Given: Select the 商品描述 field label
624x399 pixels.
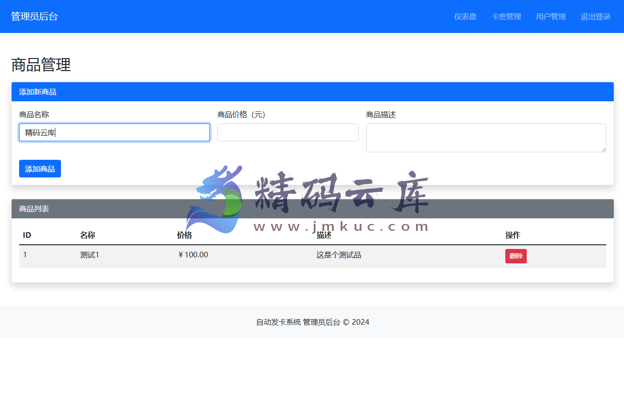Looking at the screenshot, I should coord(381,114).
